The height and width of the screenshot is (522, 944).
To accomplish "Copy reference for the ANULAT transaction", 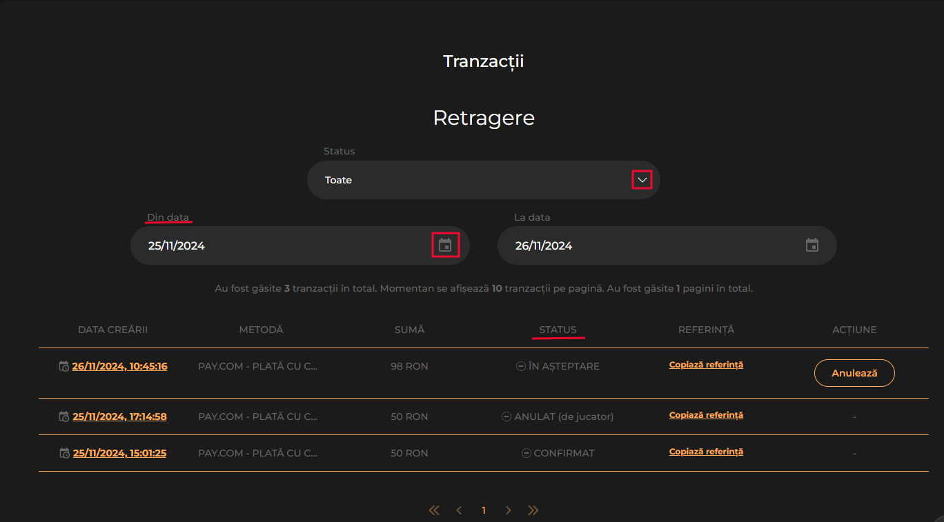I will [706, 415].
